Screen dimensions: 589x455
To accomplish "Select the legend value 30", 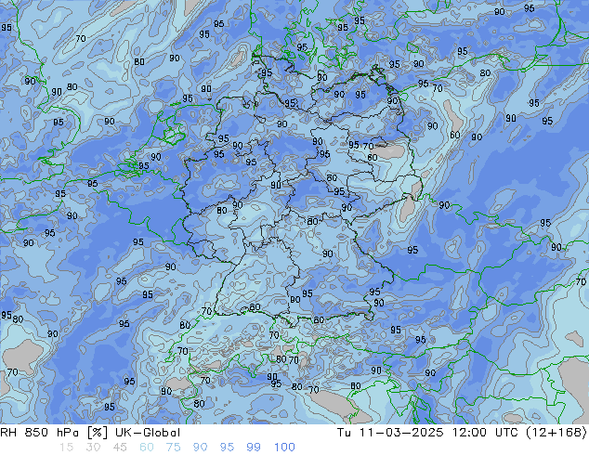I will (93, 448).
